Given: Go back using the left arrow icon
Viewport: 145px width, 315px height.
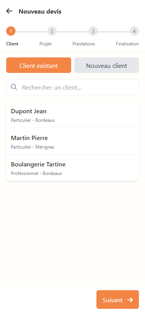Looking at the screenshot, I should (x=9, y=11).
